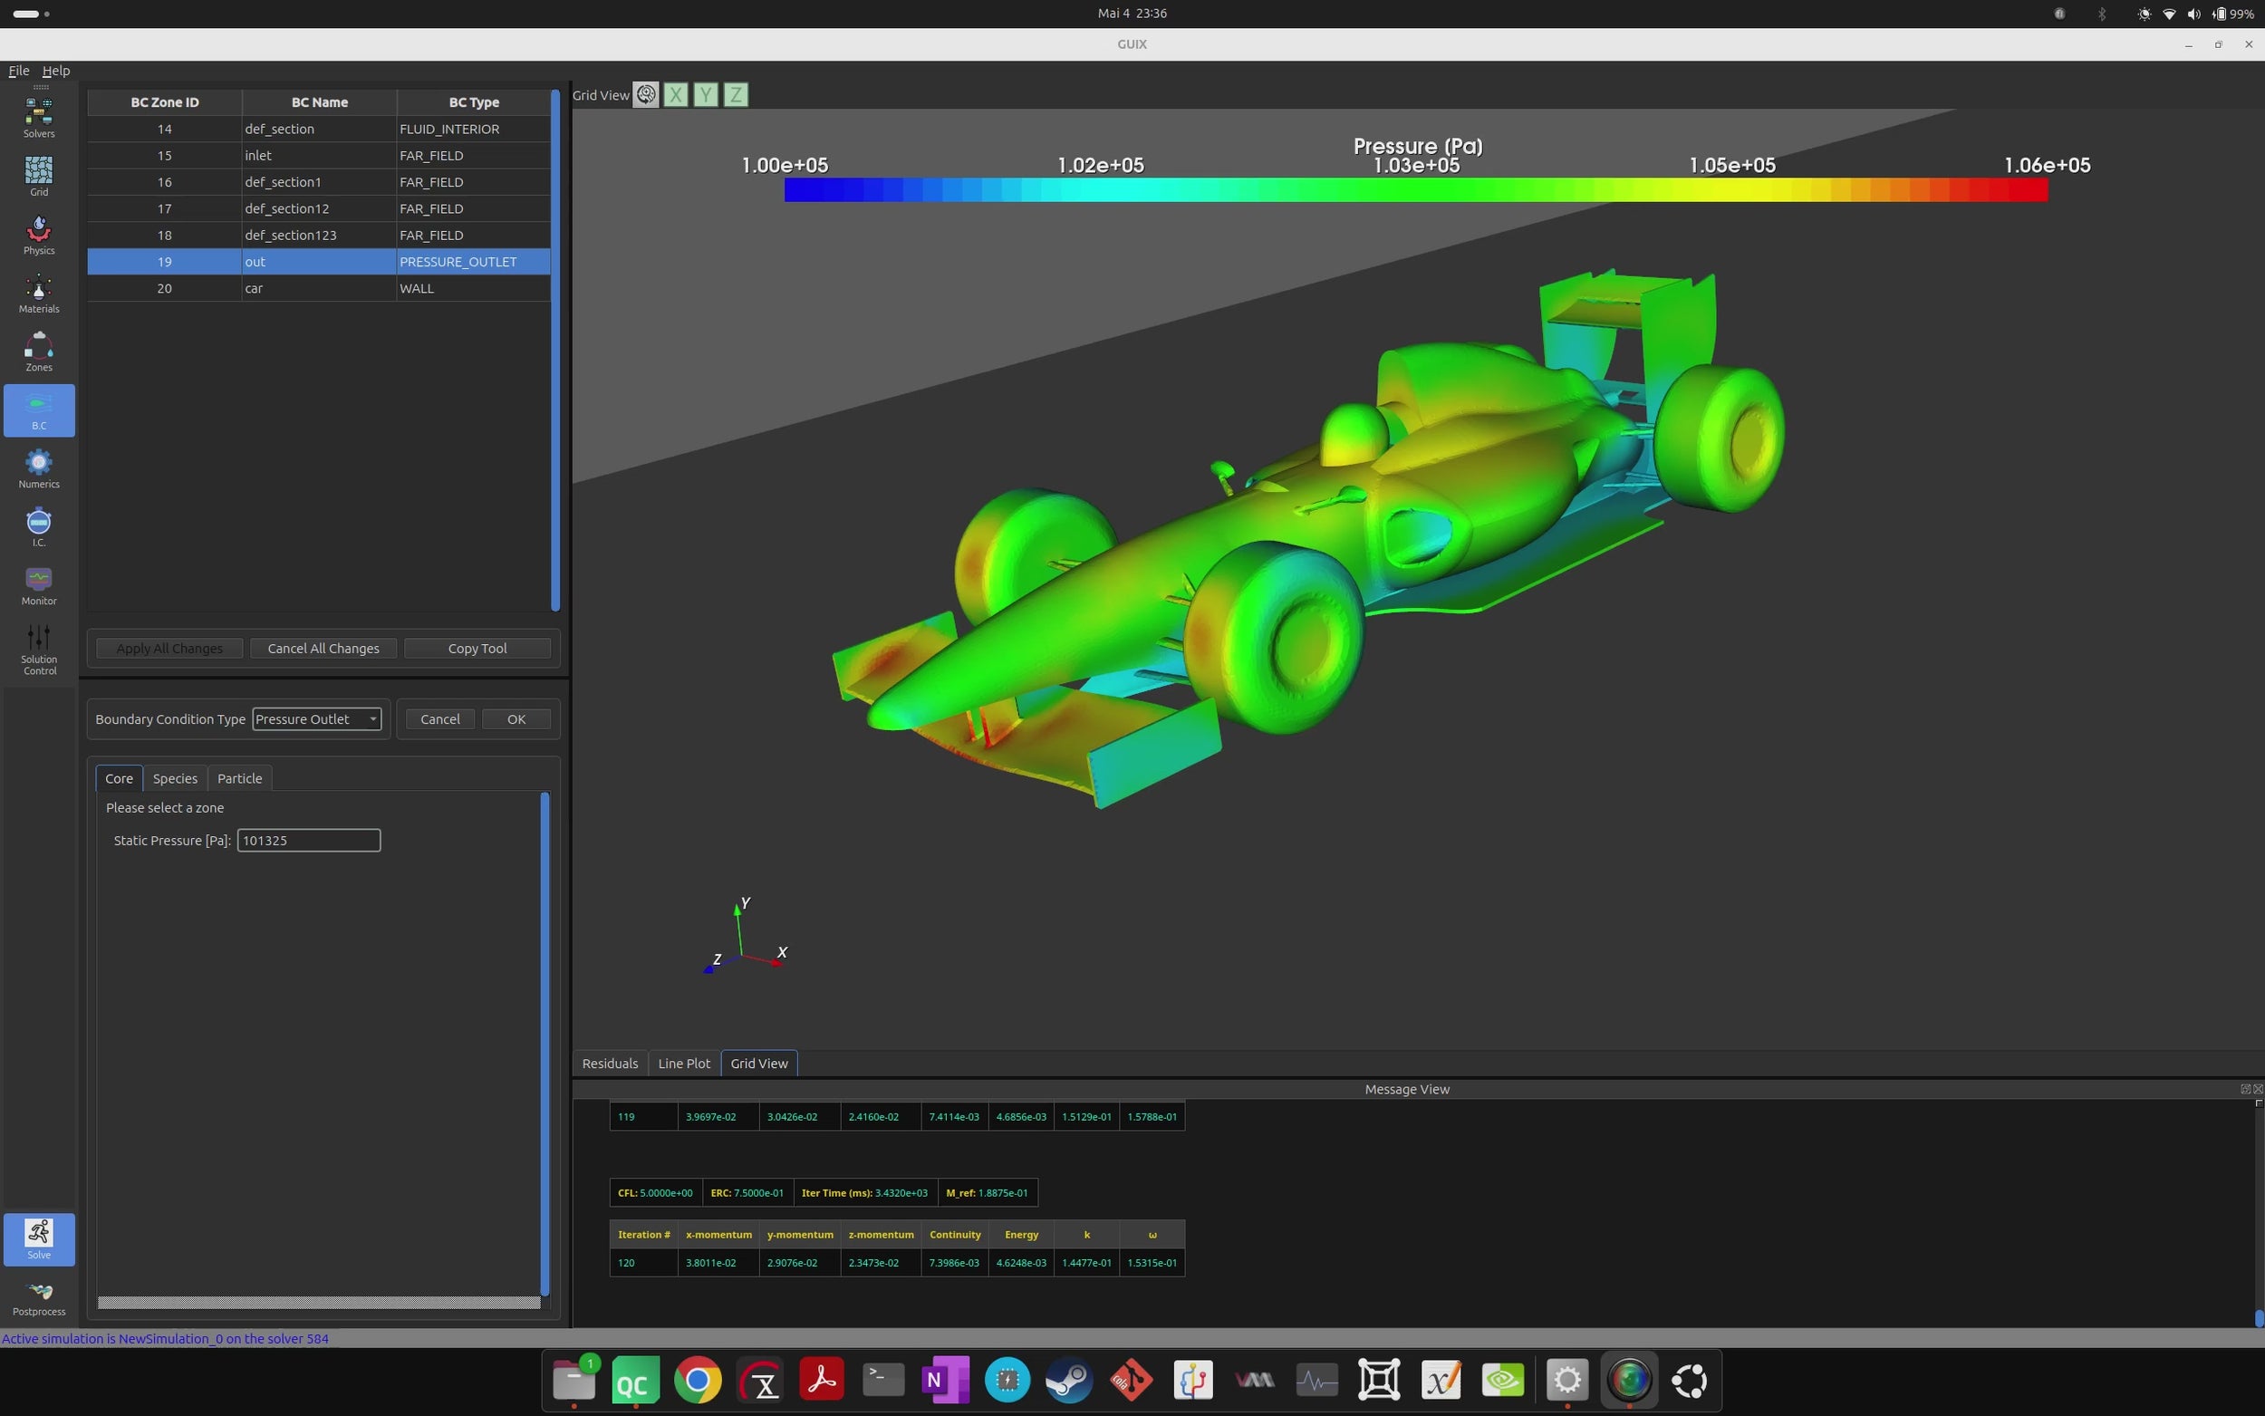Open the File menu
Screen dimensions: 2265x1416
tap(19, 71)
